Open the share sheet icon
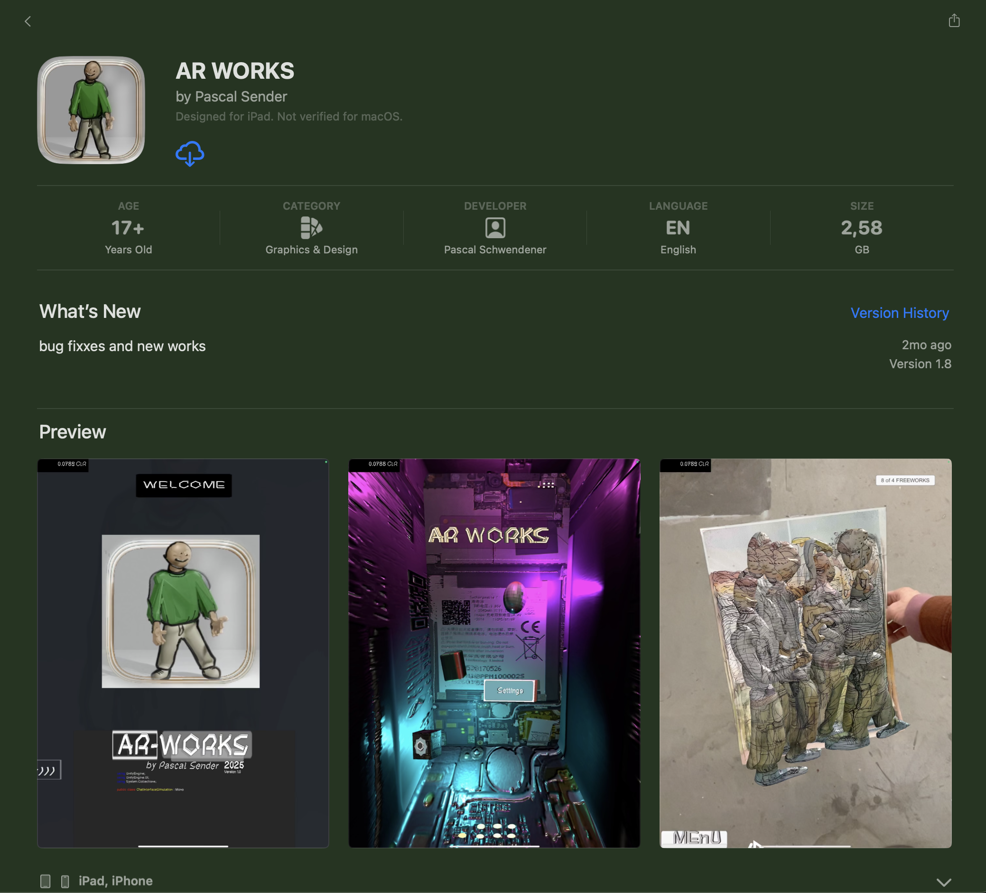986x893 pixels. pyautogui.click(x=954, y=20)
